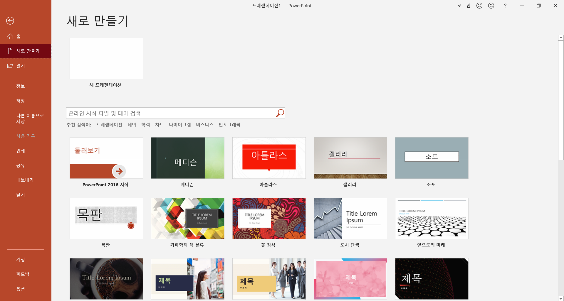Choose the 목판 theme
The width and height of the screenshot is (564, 301).
point(106,219)
